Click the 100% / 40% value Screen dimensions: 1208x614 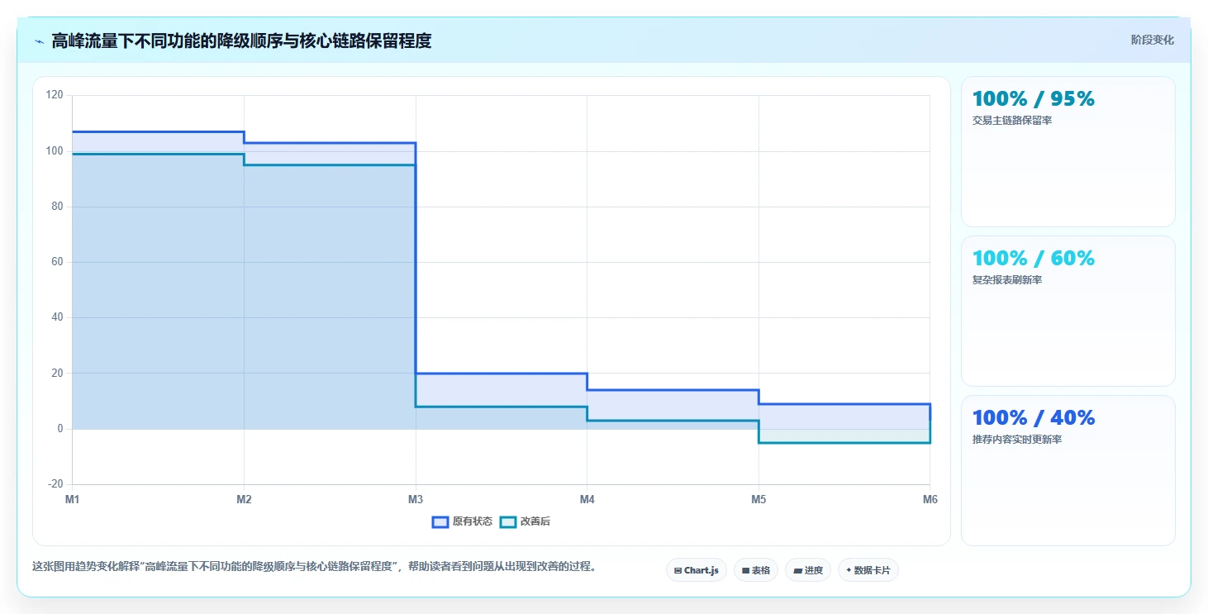1034,418
